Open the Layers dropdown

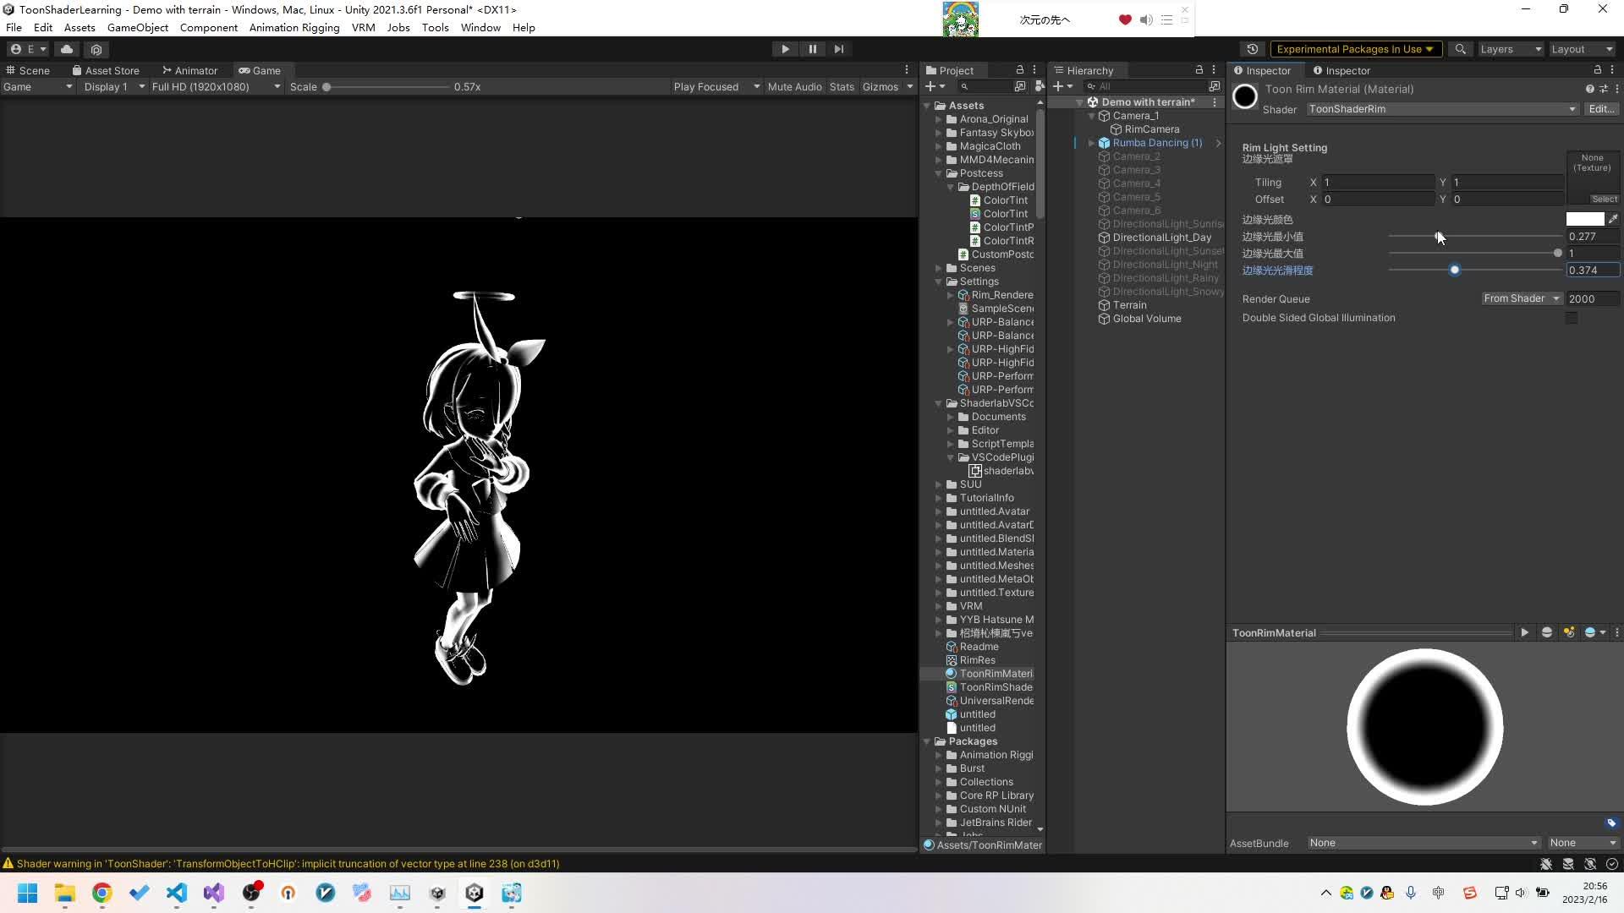click(1510, 49)
